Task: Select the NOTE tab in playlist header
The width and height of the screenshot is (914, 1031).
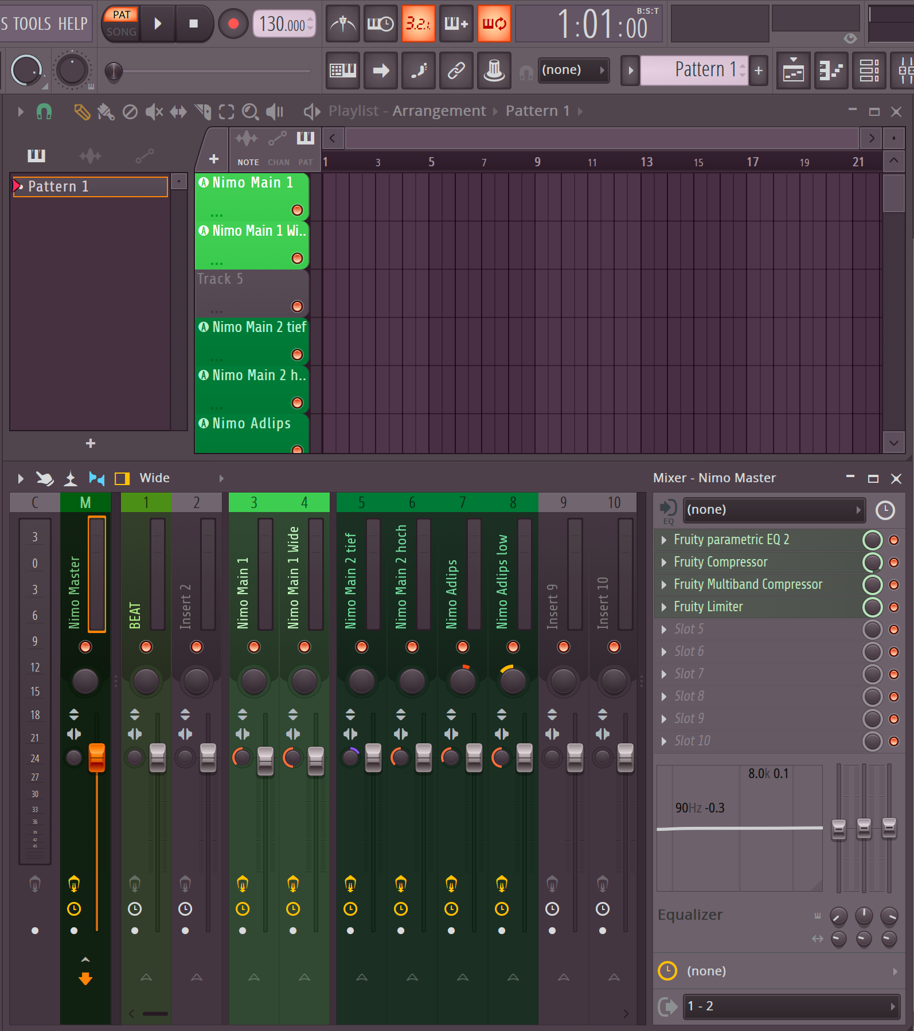Action: click(x=248, y=162)
